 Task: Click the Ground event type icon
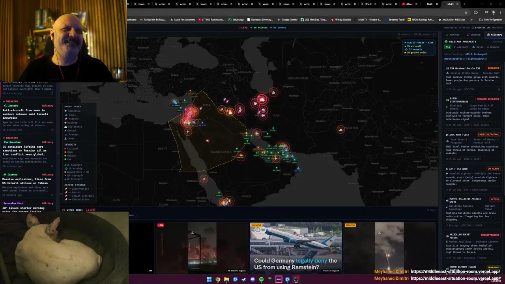66,131
